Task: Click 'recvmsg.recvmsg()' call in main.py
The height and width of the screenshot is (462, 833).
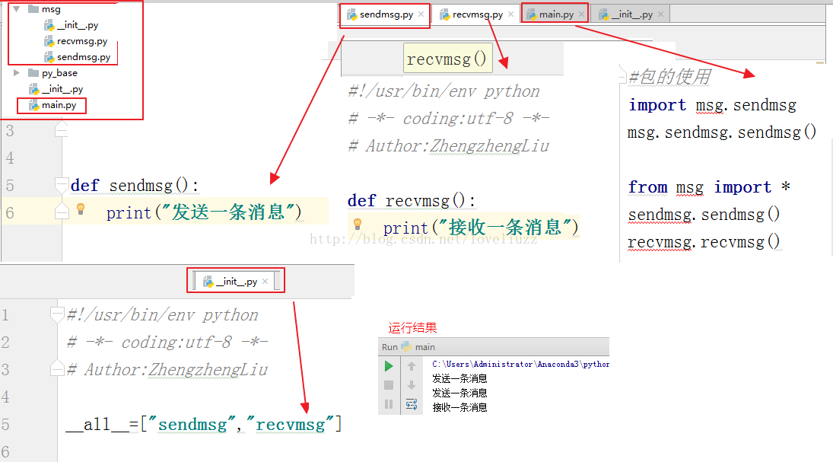Action: 704,242
